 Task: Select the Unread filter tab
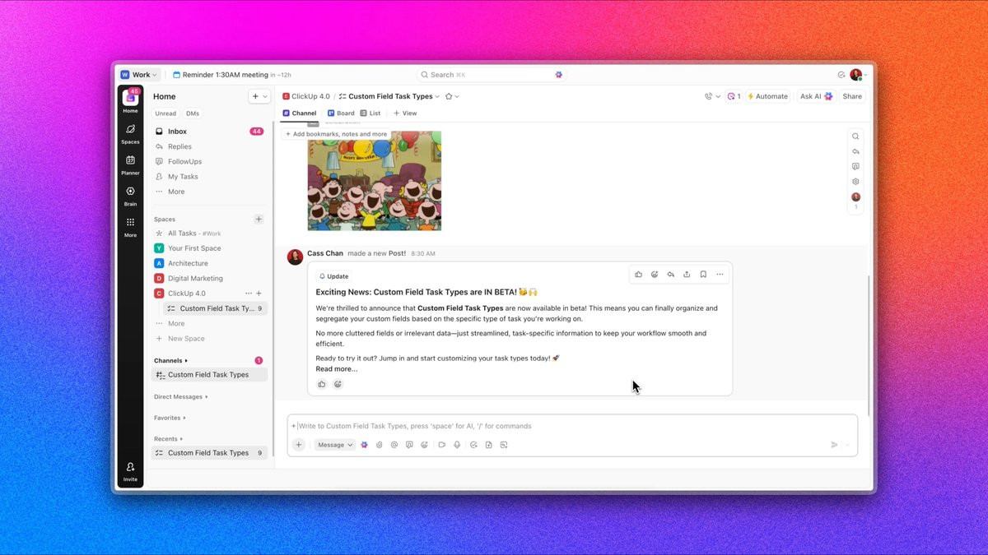(165, 113)
